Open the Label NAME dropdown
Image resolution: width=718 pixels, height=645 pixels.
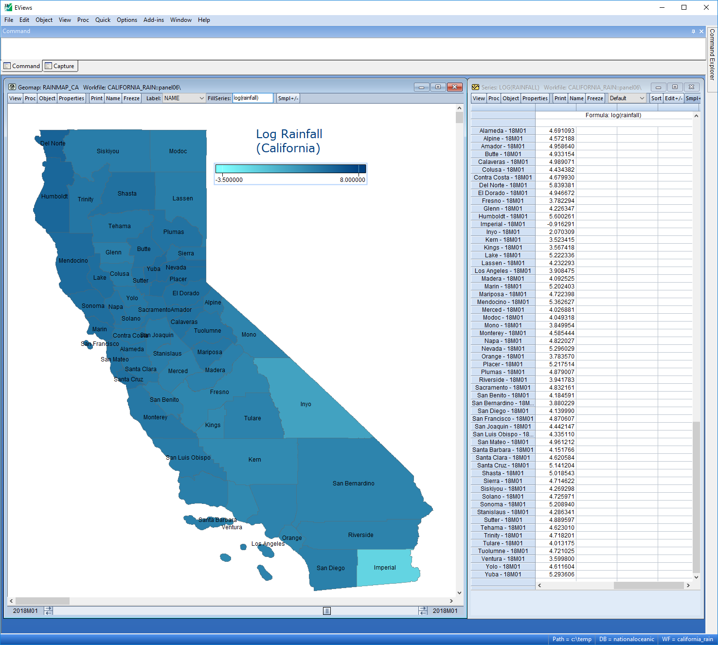[184, 98]
